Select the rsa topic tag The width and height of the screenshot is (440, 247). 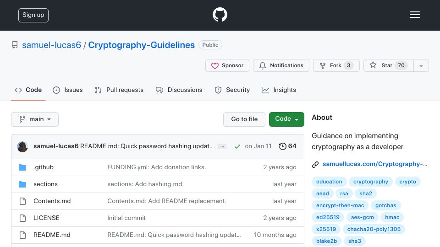click(x=344, y=193)
